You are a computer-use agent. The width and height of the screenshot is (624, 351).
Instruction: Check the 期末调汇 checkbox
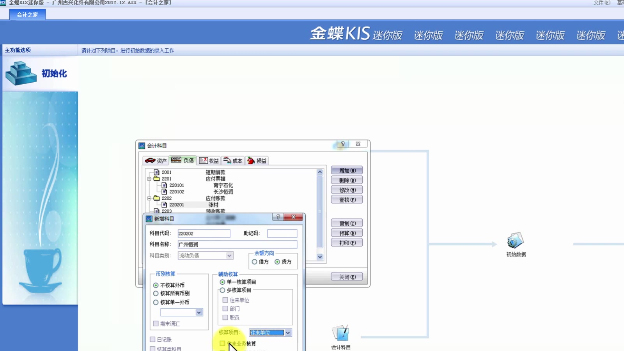(156, 323)
